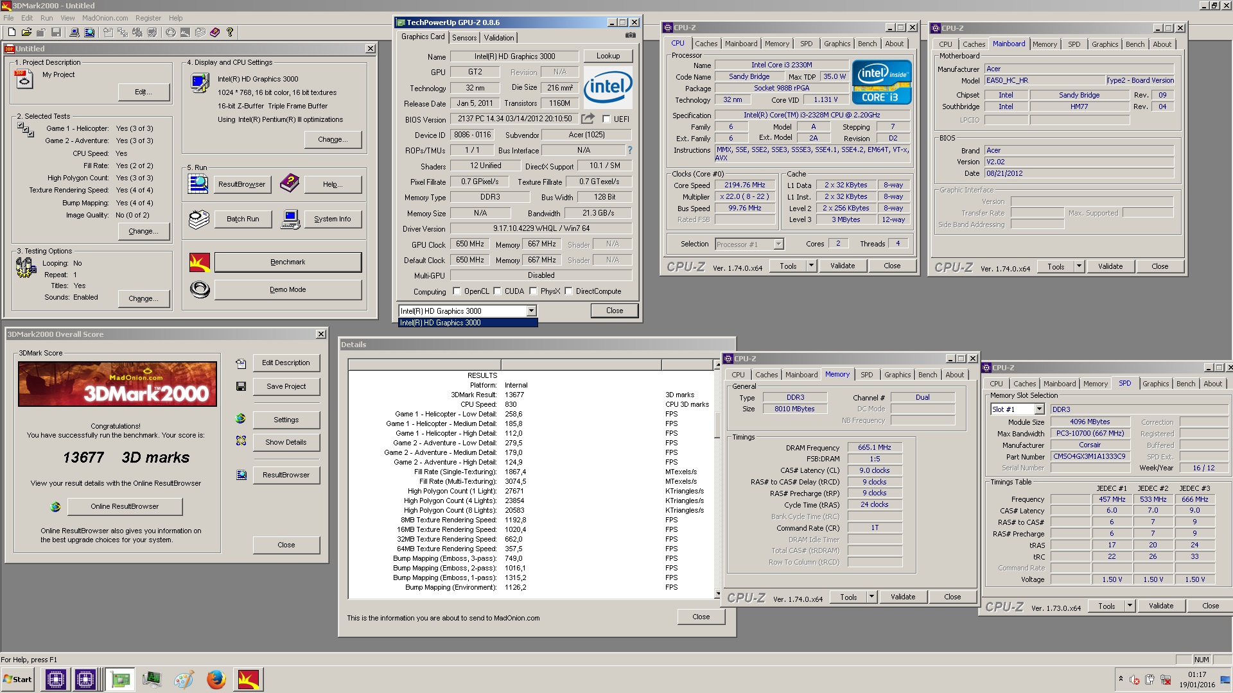Open Firefox from the taskbar
This screenshot has width=1233, height=693.
[216, 680]
